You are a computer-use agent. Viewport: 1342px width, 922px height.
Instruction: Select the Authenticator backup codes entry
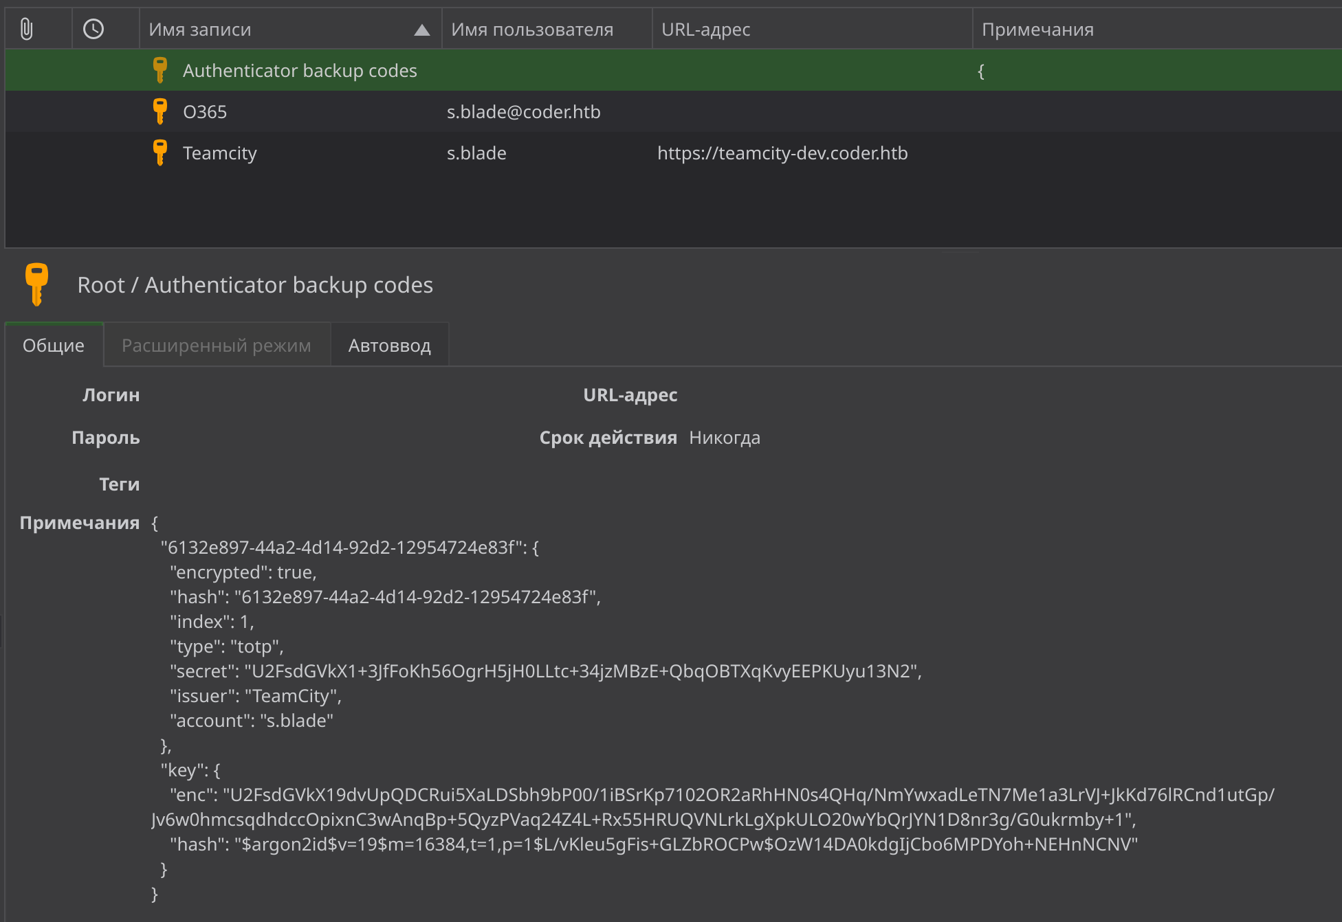[x=674, y=70]
